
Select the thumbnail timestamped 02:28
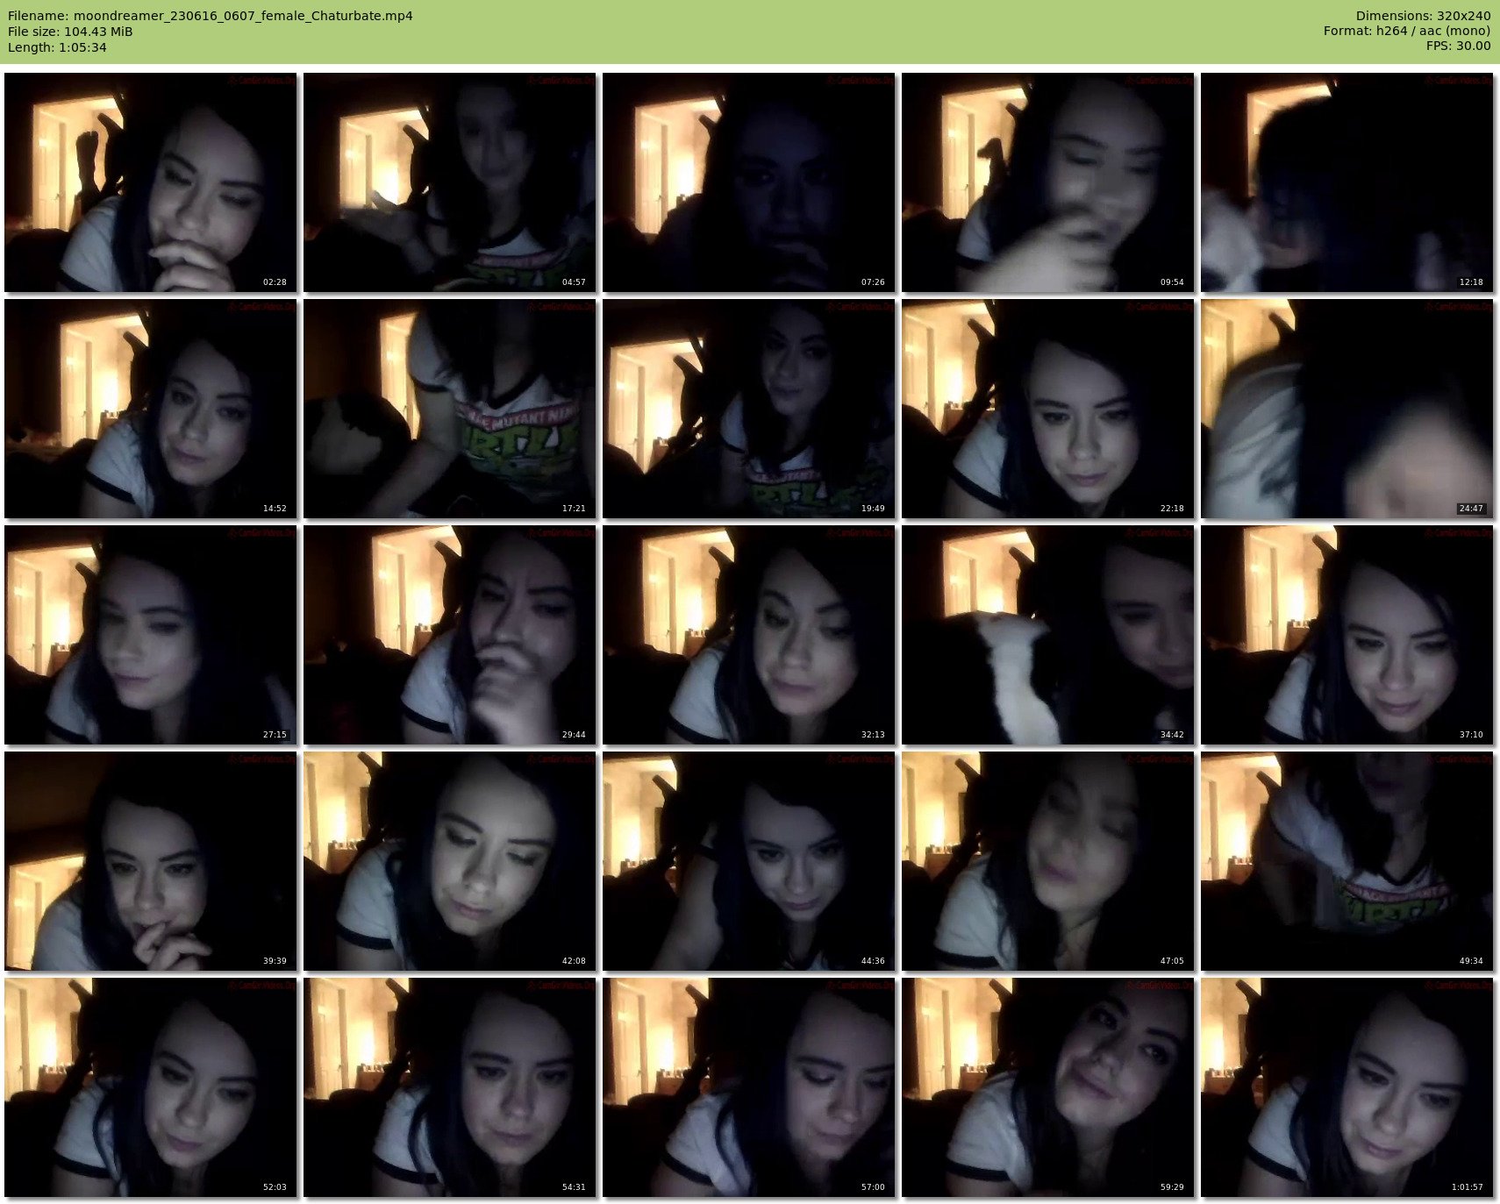tap(151, 182)
